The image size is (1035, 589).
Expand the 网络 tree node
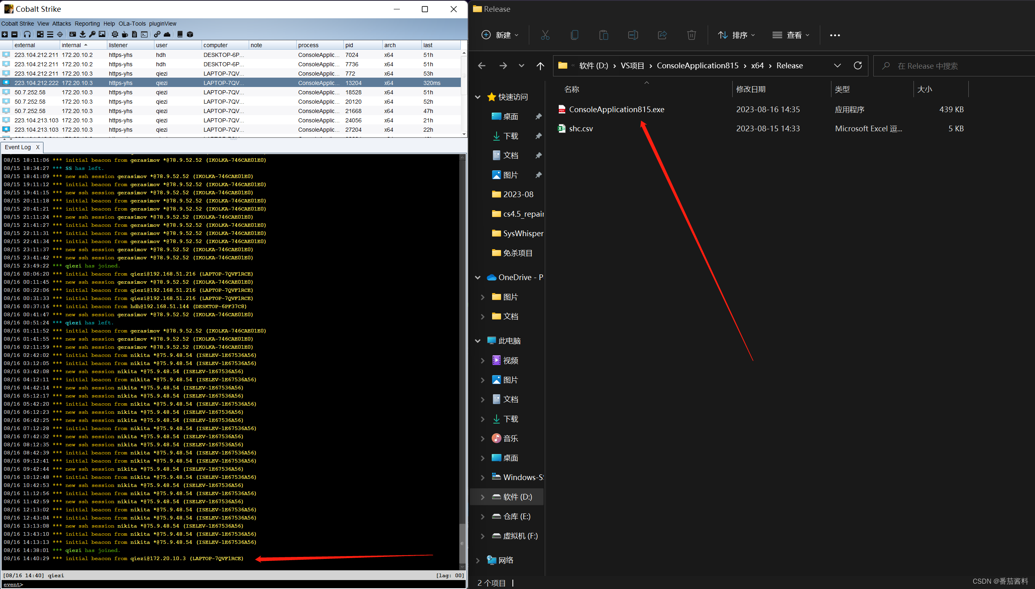coord(478,561)
